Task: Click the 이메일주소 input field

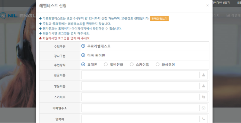Action: click(140, 108)
